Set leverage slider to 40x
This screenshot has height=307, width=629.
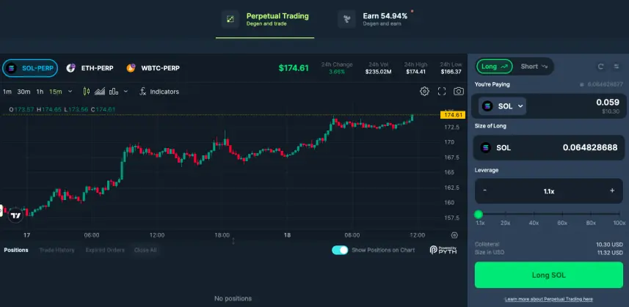point(534,223)
